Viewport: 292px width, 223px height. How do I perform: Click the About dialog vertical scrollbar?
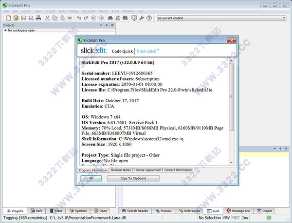click(x=232, y=112)
